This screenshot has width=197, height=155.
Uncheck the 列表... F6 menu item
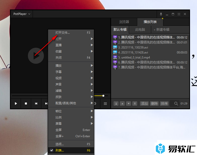71,150
